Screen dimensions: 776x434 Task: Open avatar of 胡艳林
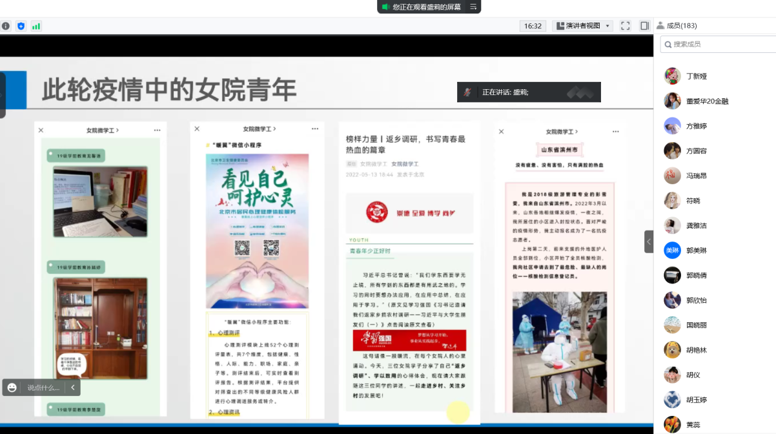(672, 349)
